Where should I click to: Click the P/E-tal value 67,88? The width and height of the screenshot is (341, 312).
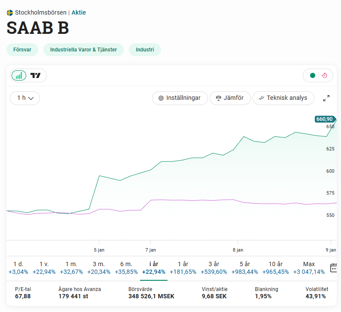[23, 297]
